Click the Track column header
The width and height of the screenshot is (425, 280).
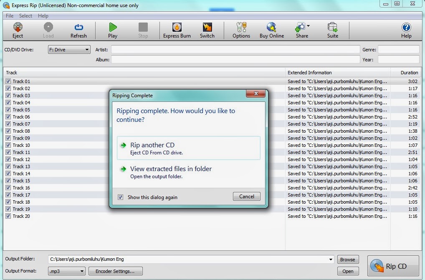(x=144, y=73)
